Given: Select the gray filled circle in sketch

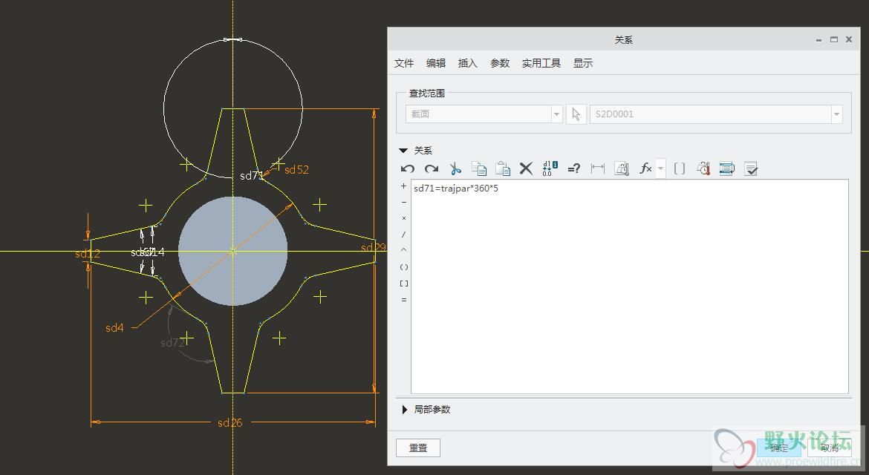Looking at the screenshot, I should [232, 252].
